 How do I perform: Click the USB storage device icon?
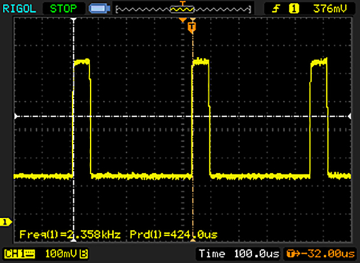(x=100, y=9)
